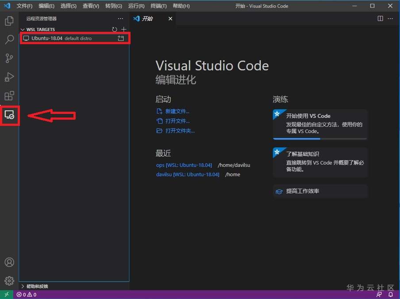
Task: Click the 新建文件... link
Action: [x=177, y=111]
